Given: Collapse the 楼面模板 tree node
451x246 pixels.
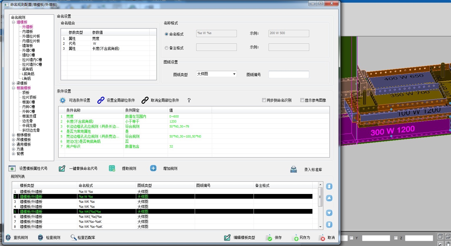Looking at the screenshot, I should pyautogui.click(x=14, y=88).
